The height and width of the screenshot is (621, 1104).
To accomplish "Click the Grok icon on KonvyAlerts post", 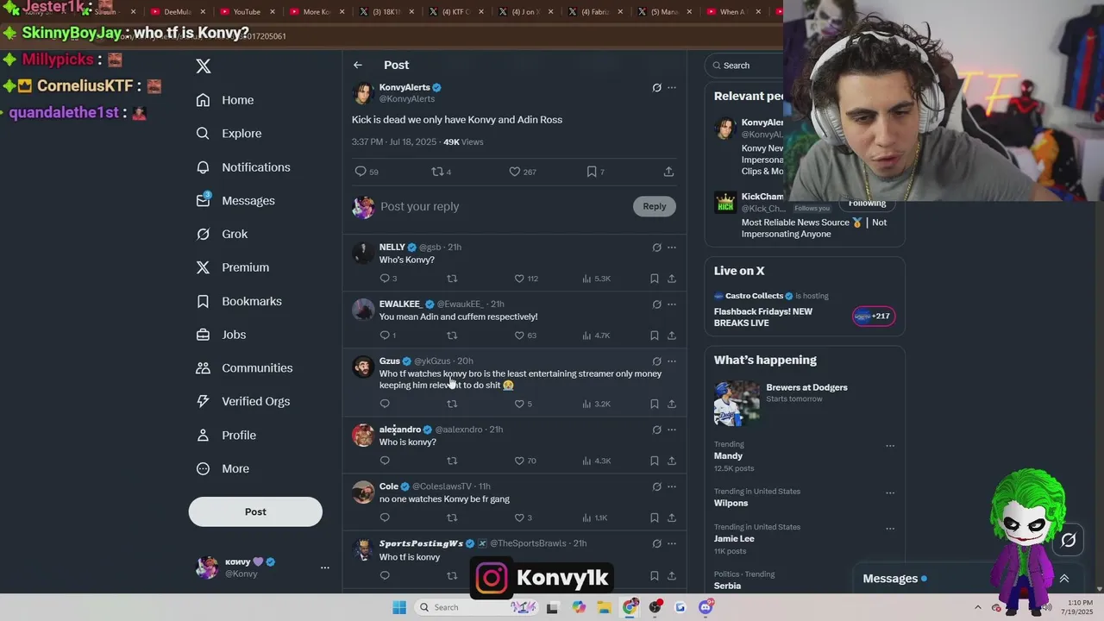I will click(x=656, y=88).
